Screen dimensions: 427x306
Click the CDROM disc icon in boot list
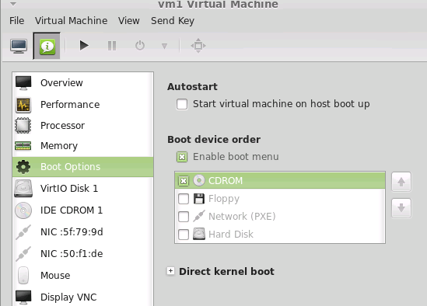[199, 180]
